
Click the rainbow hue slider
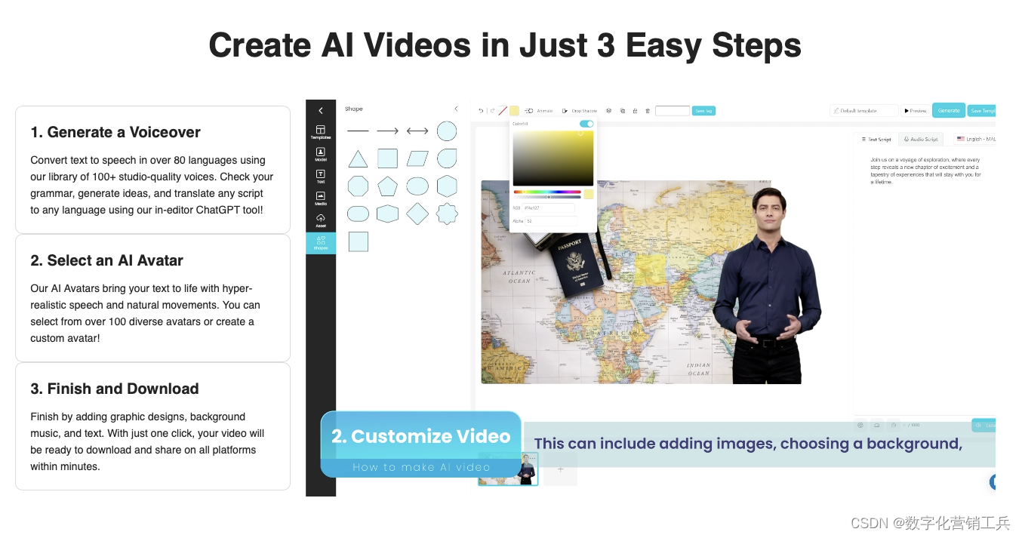(x=547, y=192)
